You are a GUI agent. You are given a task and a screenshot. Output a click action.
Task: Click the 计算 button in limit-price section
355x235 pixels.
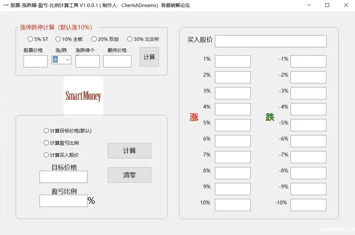click(149, 57)
